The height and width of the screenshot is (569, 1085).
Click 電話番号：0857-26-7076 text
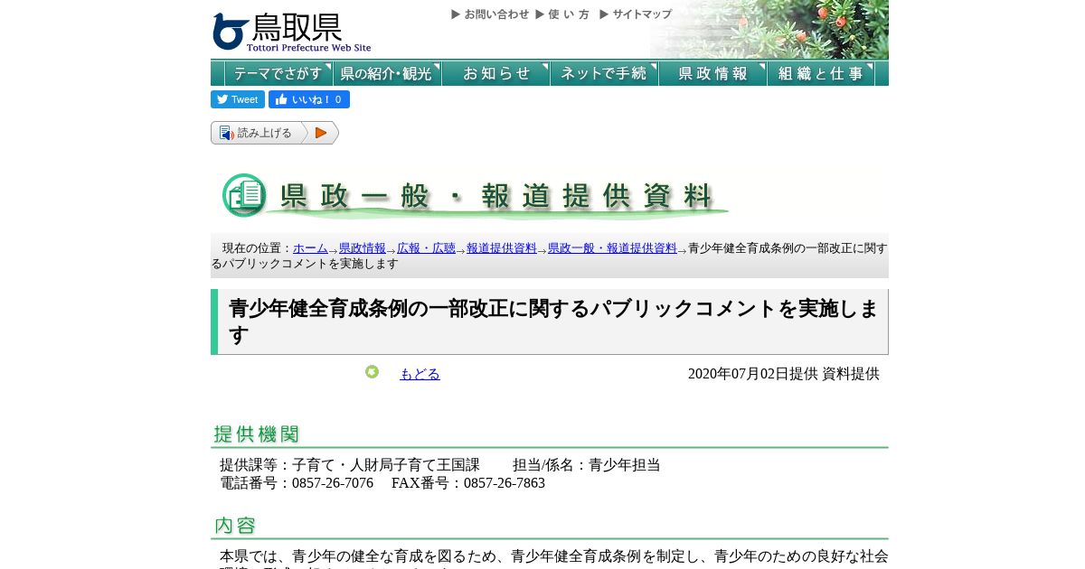click(297, 483)
